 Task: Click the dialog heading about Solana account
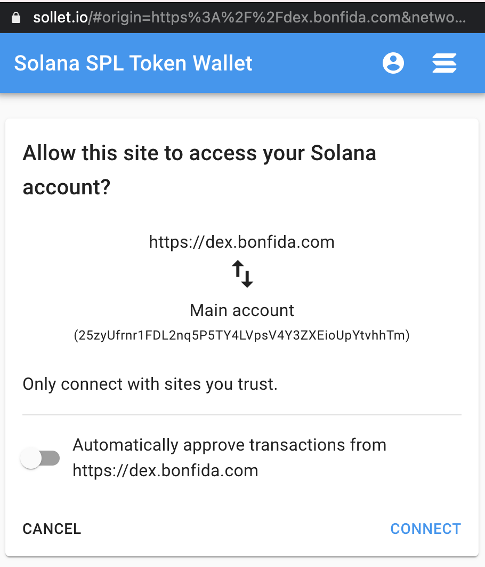pyautogui.click(x=199, y=170)
